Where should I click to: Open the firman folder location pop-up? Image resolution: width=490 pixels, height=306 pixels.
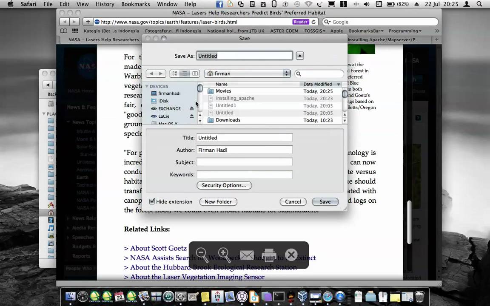pyautogui.click(x=248, y=74)
